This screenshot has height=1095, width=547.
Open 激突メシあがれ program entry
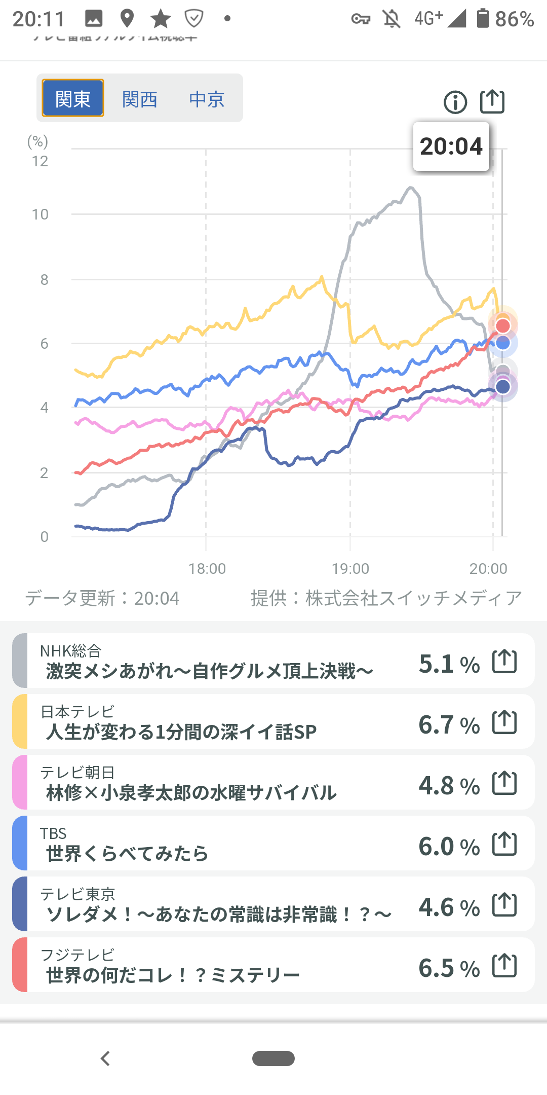[209, 671]
